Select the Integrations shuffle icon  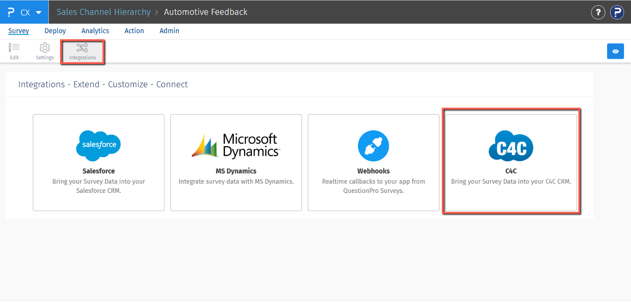tap(82, 48)
